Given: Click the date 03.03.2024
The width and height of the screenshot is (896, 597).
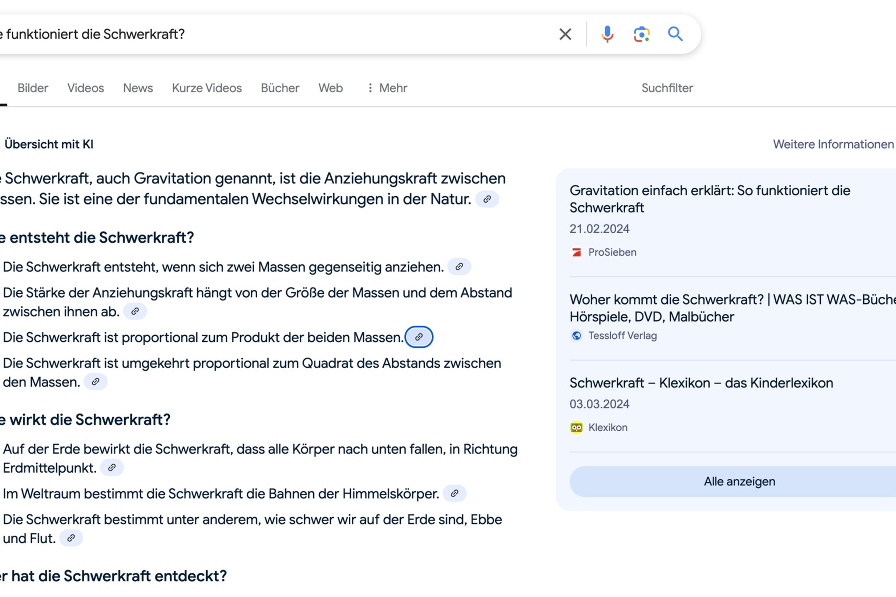Looking at the screenshot, I should coord(599,404).
